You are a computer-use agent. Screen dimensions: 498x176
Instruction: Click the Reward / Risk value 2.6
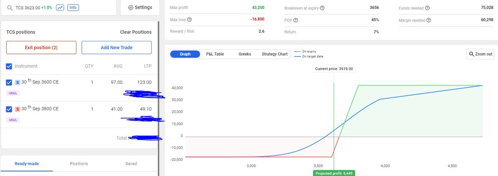pyautogui.click(x=261, y=31)
